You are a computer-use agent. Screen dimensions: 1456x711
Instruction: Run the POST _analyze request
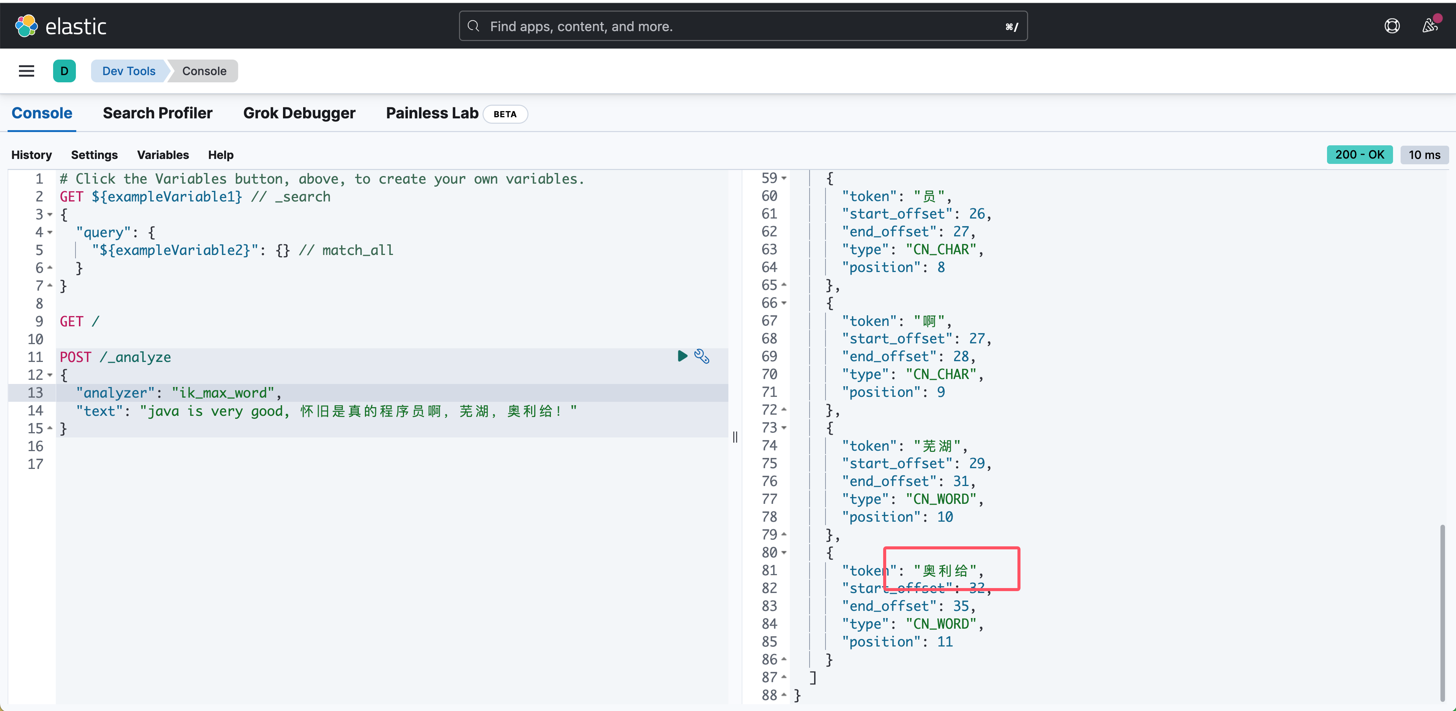point(682,356)
